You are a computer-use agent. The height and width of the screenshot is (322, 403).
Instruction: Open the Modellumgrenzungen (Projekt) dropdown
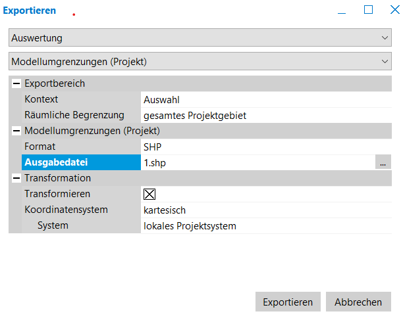pos(200,62)
